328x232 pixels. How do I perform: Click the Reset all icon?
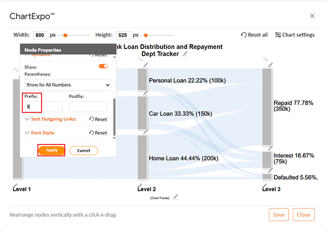(x=244, y=35)
